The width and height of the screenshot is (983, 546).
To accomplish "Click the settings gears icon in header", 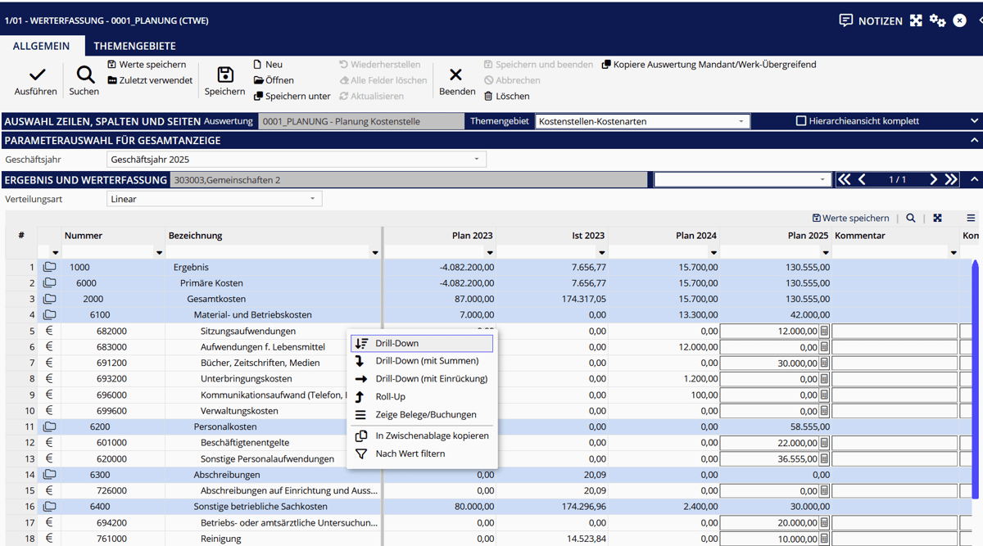I will [937, 20].
